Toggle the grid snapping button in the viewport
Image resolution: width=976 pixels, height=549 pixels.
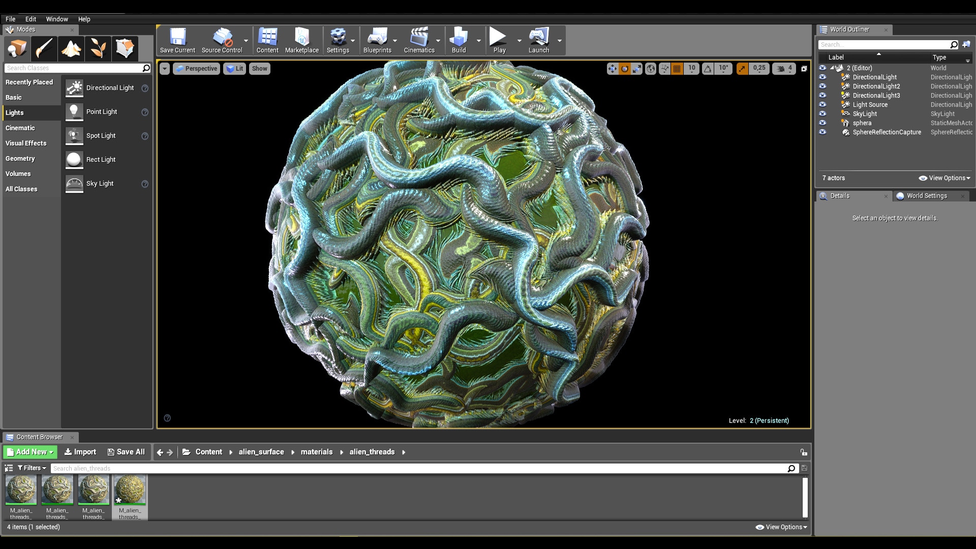[677, 69]
